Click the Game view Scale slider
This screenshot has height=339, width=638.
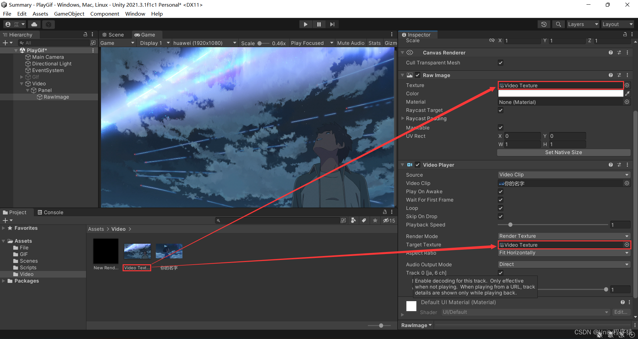click(x=264, y=43)
